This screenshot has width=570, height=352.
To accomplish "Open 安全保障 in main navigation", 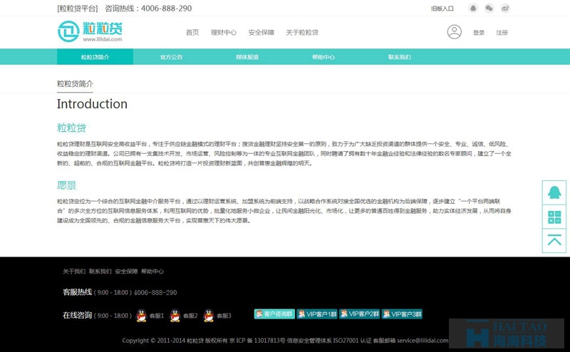I will pyautogui.click(x=261, y=32).
